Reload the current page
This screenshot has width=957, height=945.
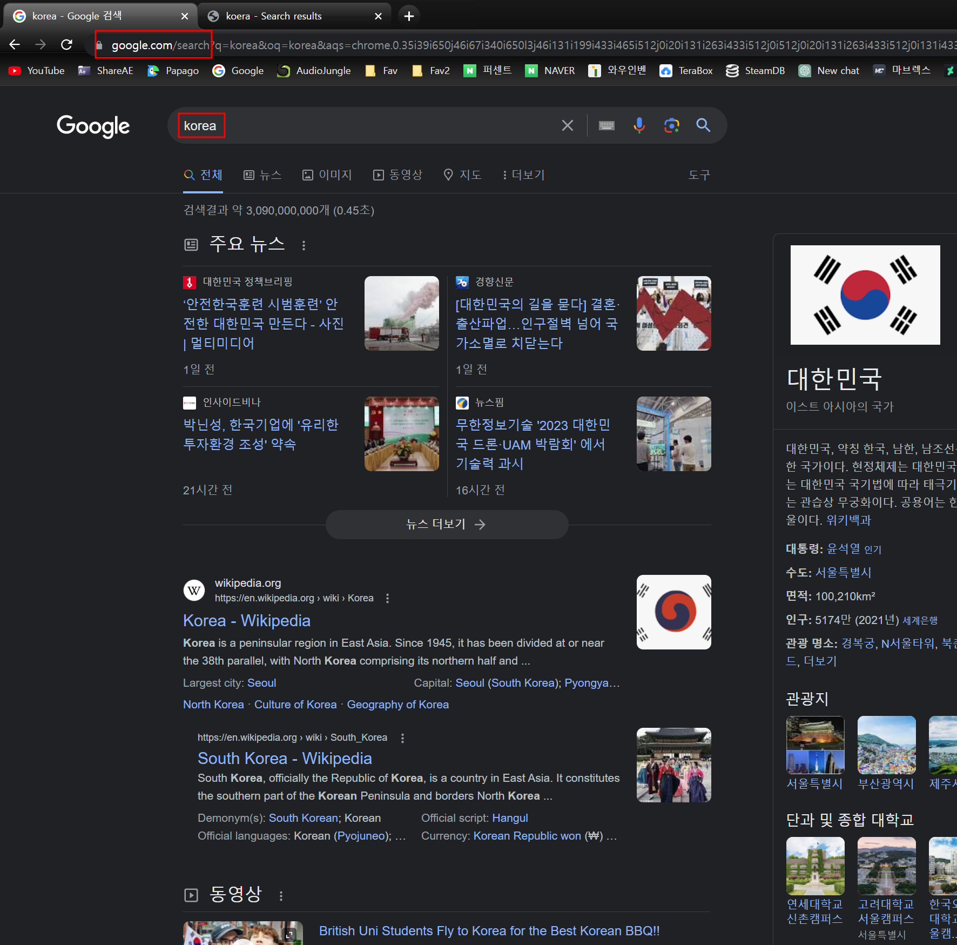66,45
